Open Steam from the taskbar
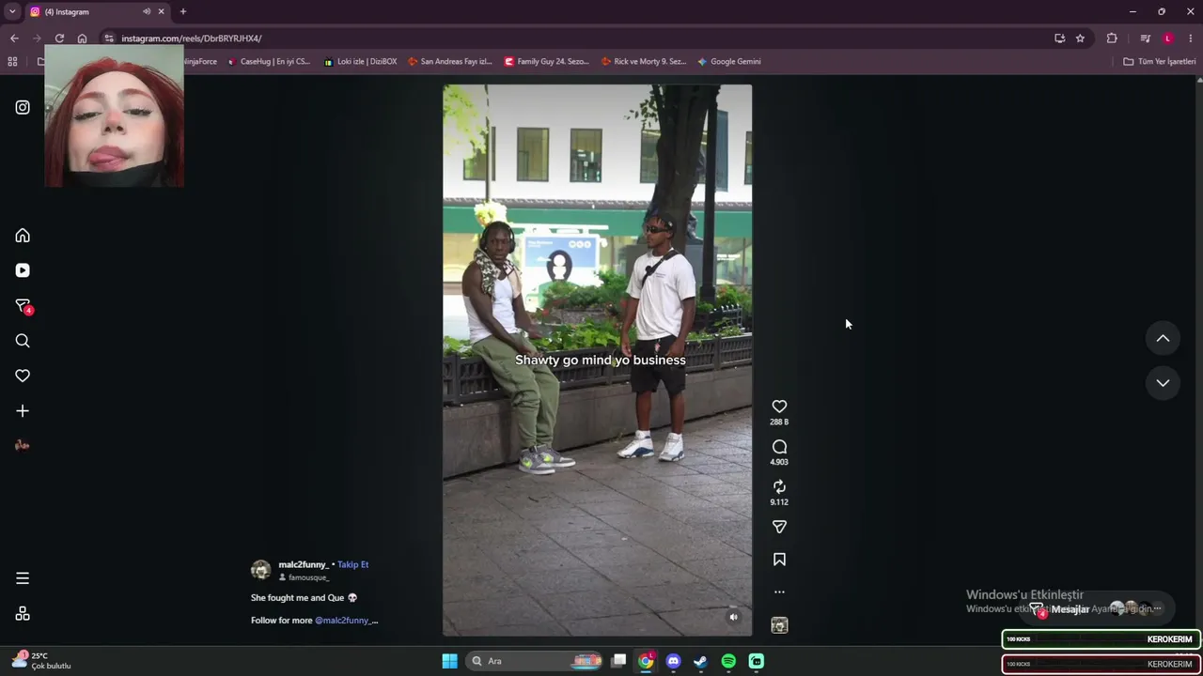This screenshot has height=676, width=1203. 700,661
